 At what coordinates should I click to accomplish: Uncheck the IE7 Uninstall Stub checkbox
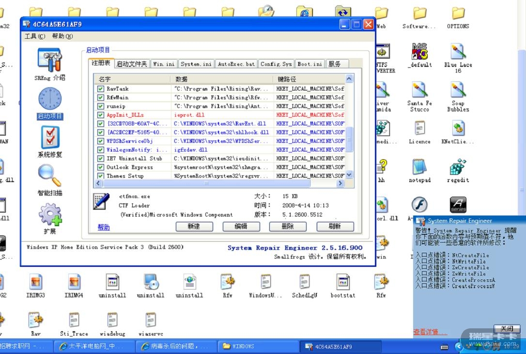tap(100, 158)
